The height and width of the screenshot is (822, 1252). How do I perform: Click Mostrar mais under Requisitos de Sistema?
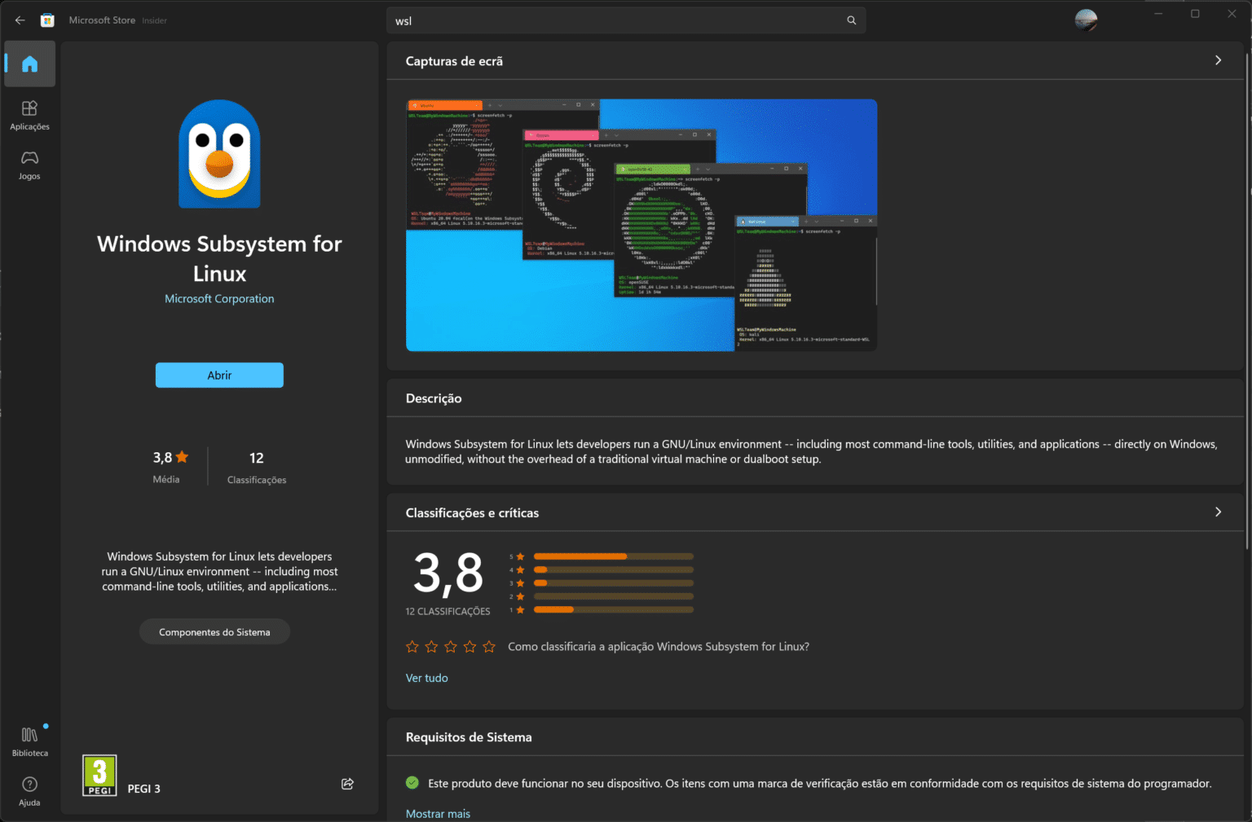click(x=438, y=812)
